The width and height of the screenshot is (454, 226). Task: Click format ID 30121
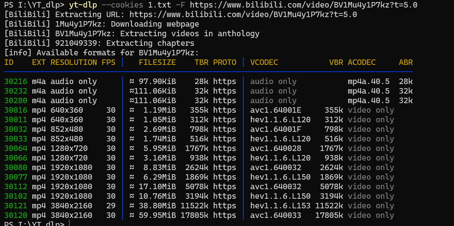pos(16,206)
